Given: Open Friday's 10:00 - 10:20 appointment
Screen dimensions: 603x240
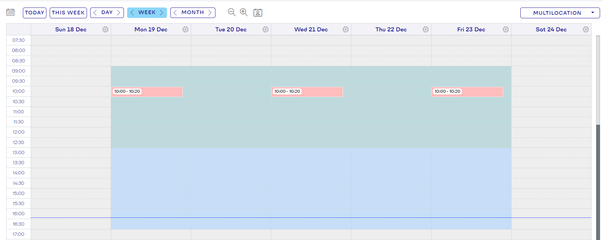Looking at the screenshot, I should pyautogui.click(x=467, y=92).
